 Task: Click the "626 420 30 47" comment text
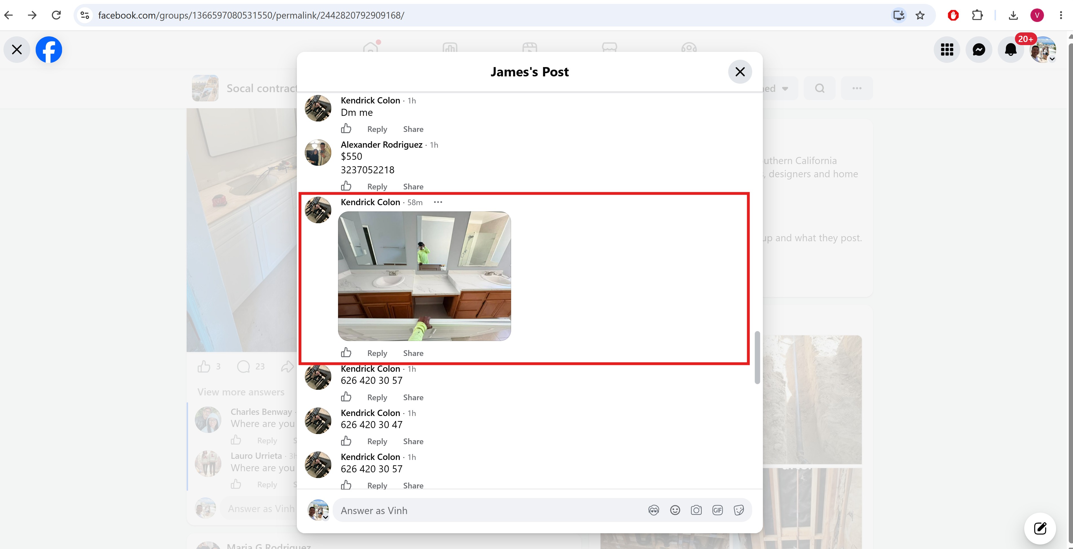coord(372,424)
